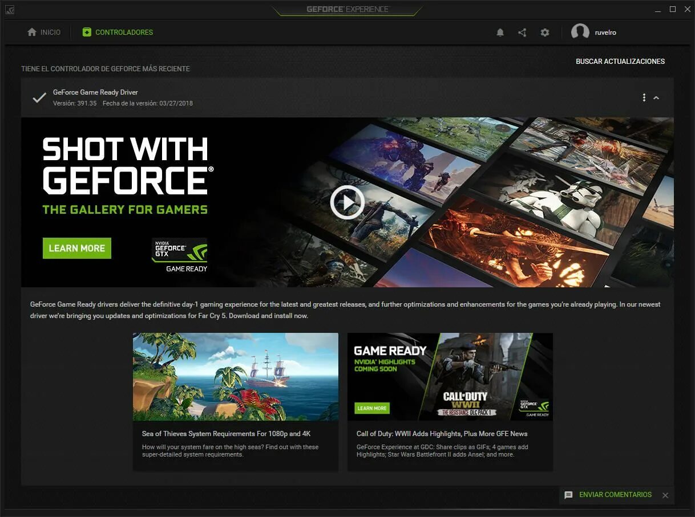The width and height of the screenshot is (695, 517).
Task: Open the notifications bell icon
Action: click(x=500, y=32)
